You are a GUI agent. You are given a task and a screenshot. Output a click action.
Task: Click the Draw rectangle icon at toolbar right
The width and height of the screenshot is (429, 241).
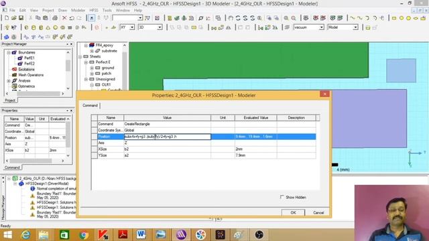(x=394, y=18)
